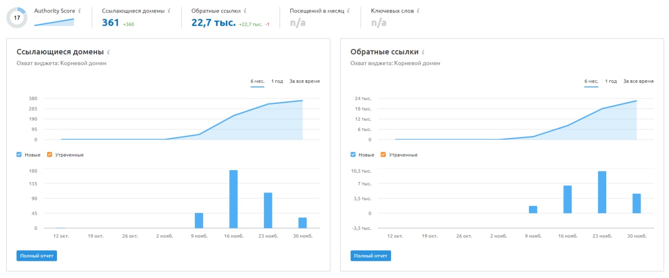Select 6 мес. tab in Ссылающиеся домены widget

click(258, 81)
